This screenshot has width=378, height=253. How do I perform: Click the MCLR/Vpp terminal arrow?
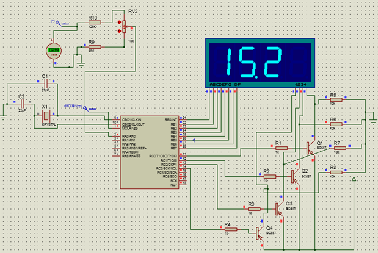[x=85, y=109]
